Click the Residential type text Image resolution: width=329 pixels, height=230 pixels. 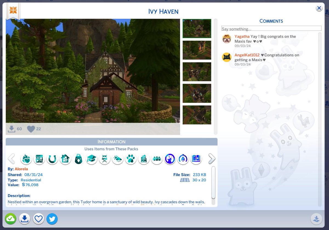[x=31, y=180]
